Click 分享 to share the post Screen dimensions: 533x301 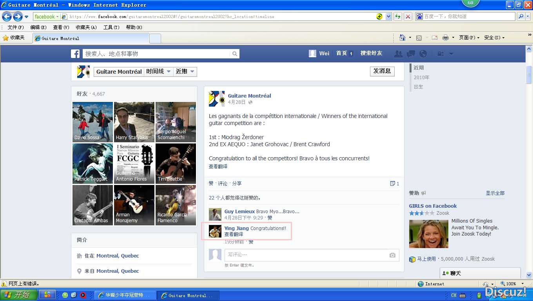point(237,183)
